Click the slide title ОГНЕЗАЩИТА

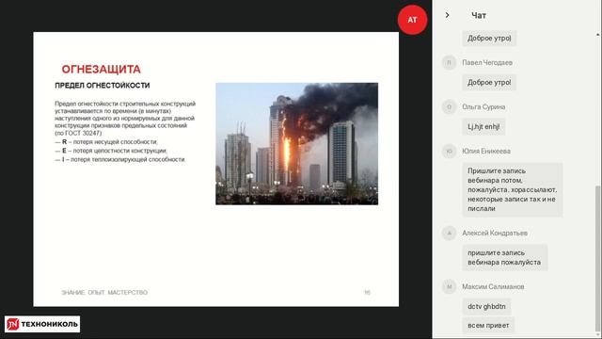[x=102, y=69]
